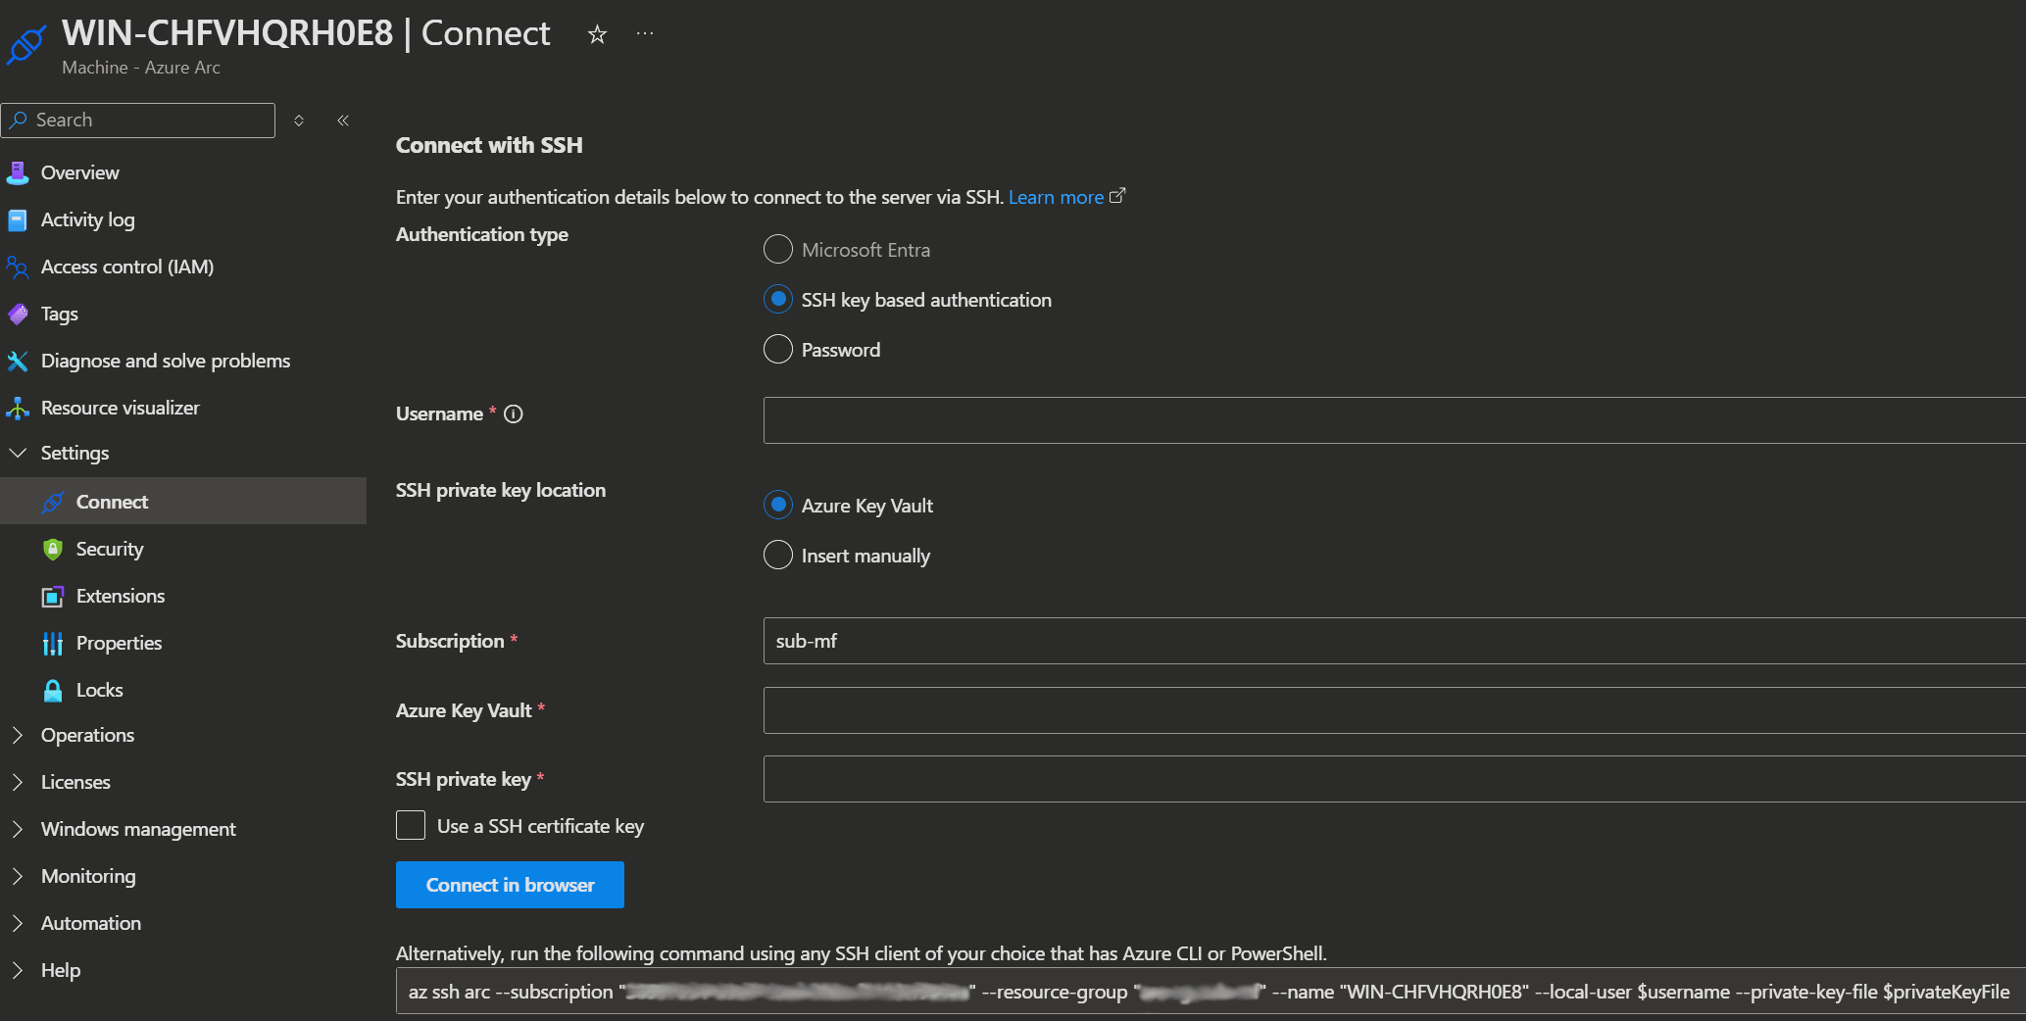Viewport: 2026px width, 1021px height.
Task: Click the Access control (IAM) people icon
Action: point(18,267)
